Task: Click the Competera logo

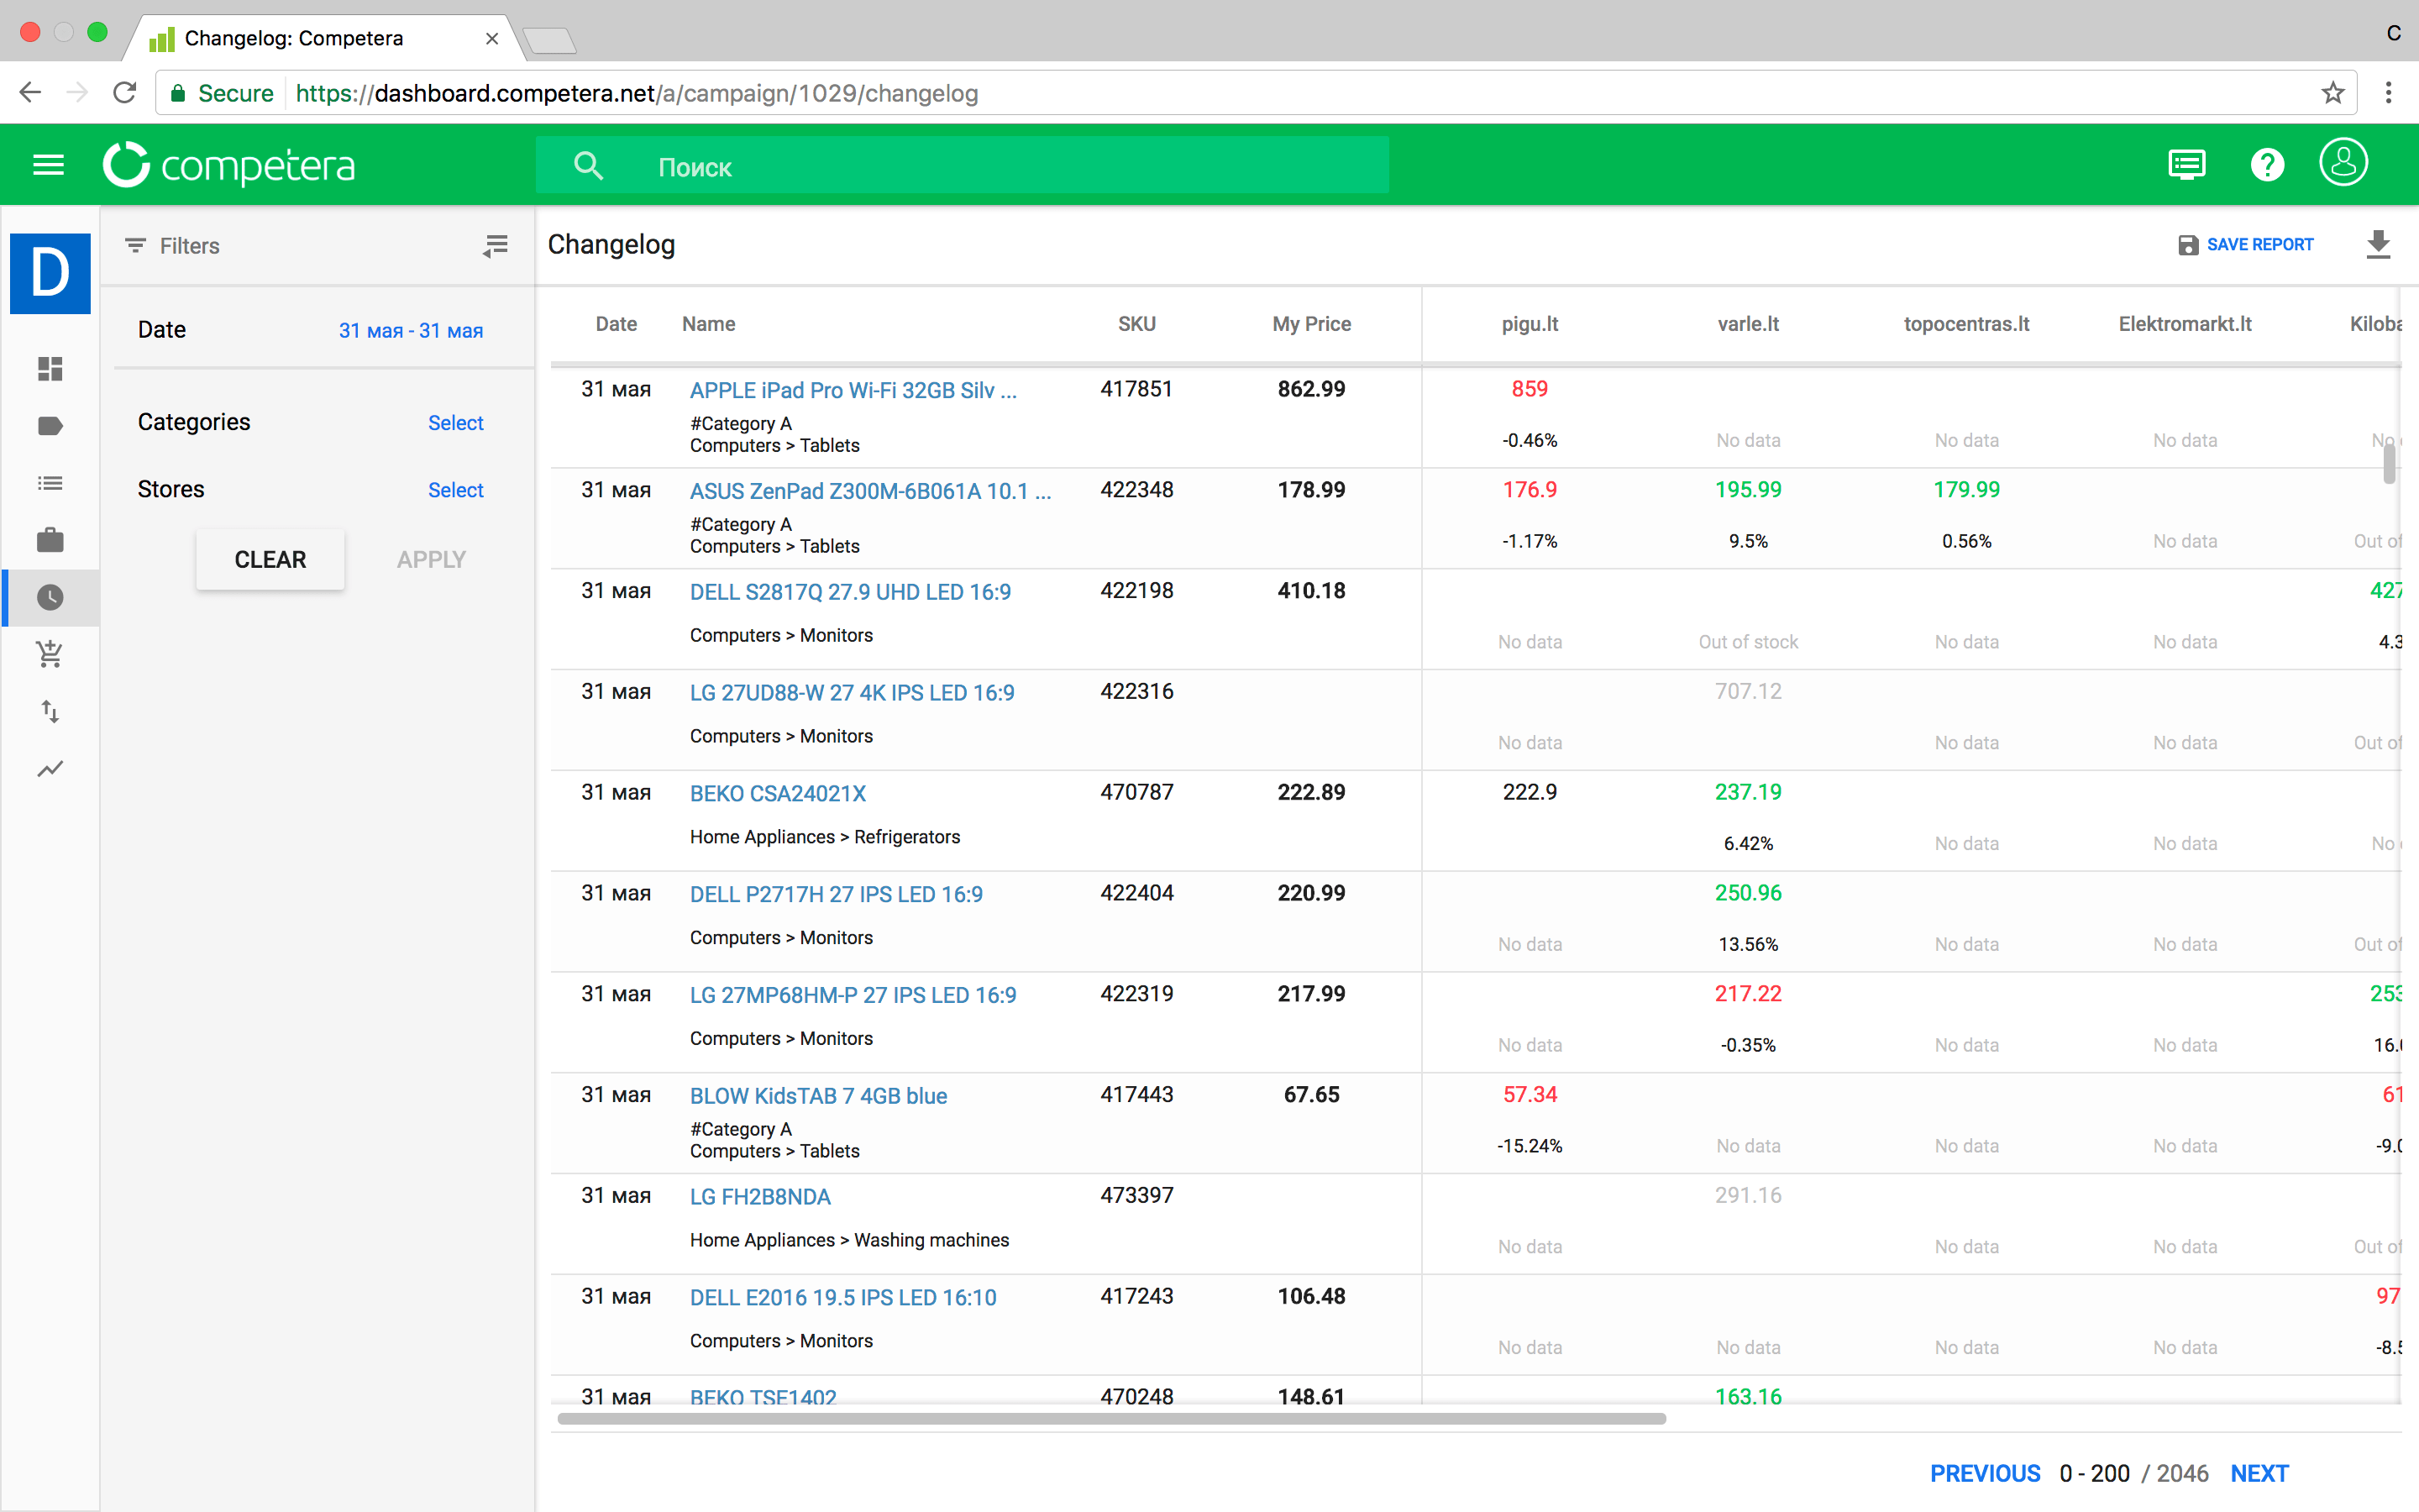Action: [x=229, y=165]
